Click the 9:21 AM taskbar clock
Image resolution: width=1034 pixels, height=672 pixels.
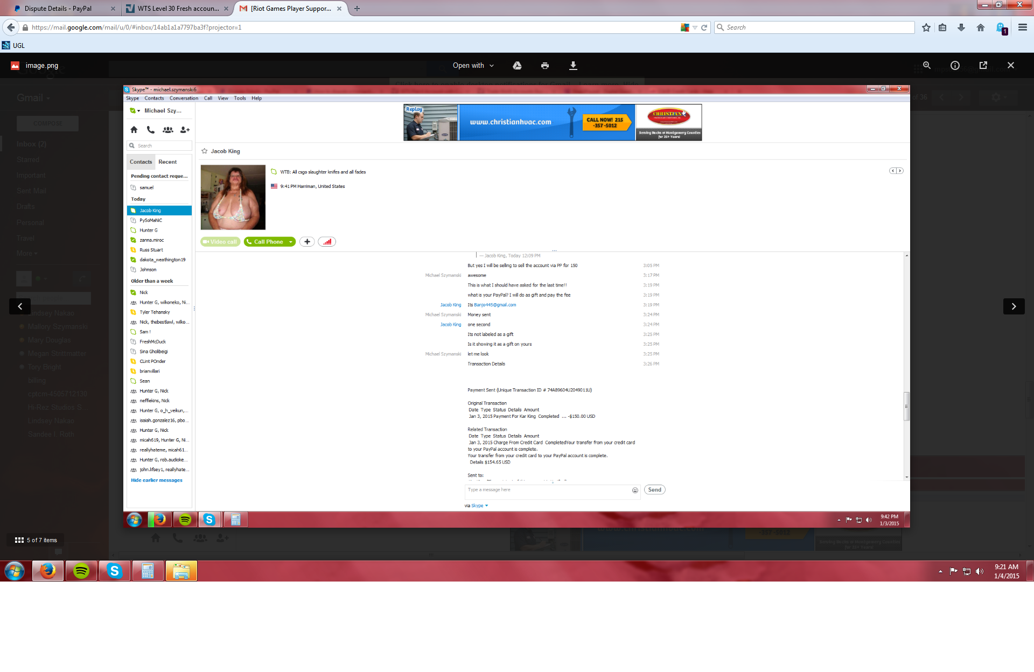pos(1007,571)
